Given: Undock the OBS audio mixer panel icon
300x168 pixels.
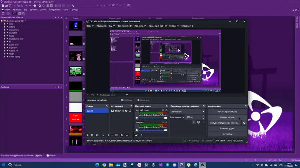Looking at the screenshot, I should (x=167, y=106).
